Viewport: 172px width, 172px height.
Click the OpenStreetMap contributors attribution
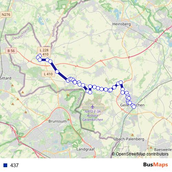click(140, 154)
